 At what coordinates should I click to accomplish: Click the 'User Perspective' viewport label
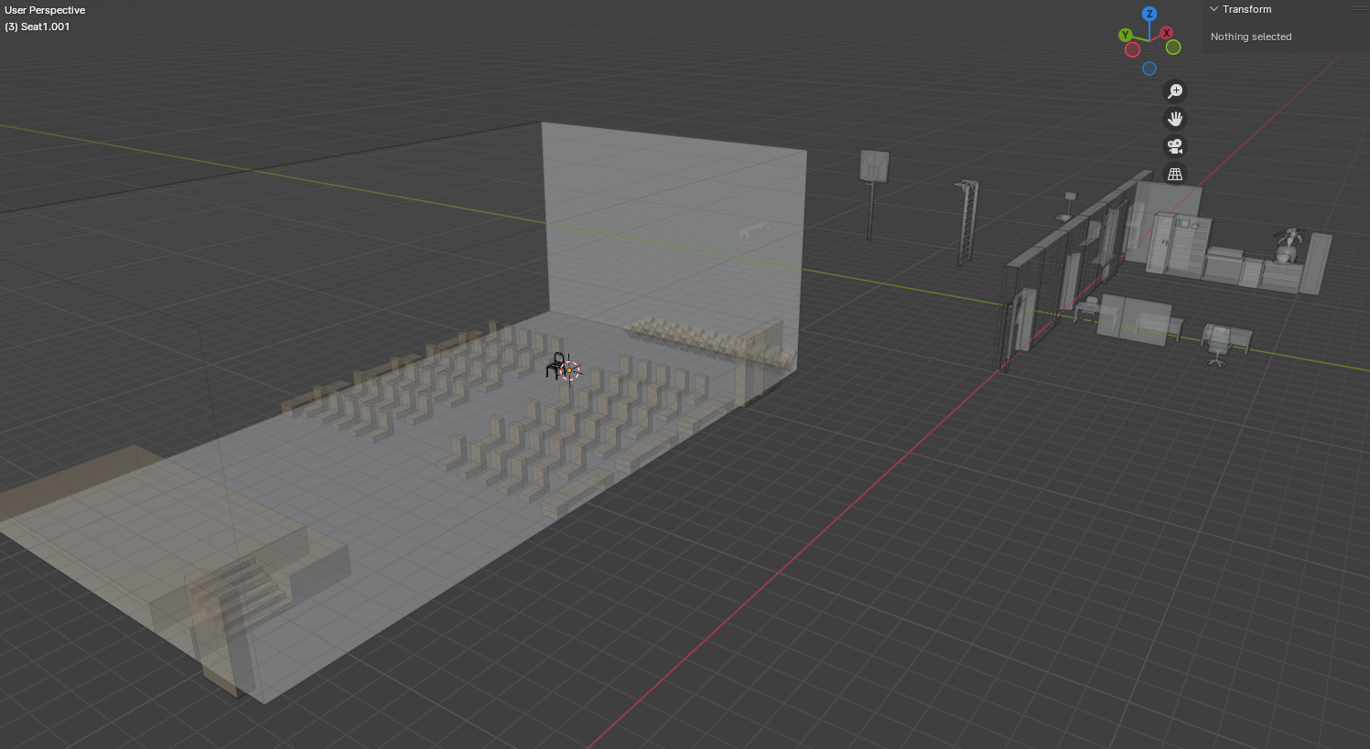coord(45,10)
